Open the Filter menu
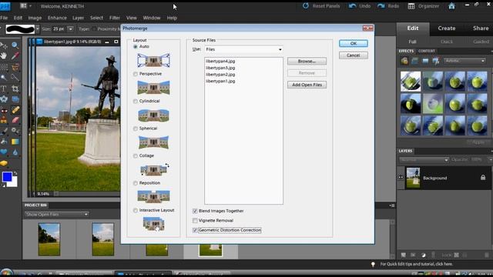The height and width of the screenshot is (277, 493). pyautogui.click(x=115, y=18)
